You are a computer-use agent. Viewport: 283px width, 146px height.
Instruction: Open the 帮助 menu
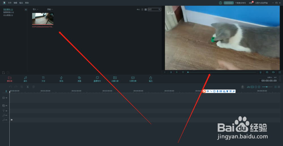pos(27,3)
